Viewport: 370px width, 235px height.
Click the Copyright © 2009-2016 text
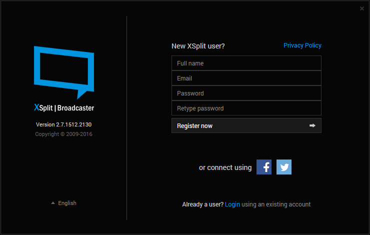coord(63,134)
